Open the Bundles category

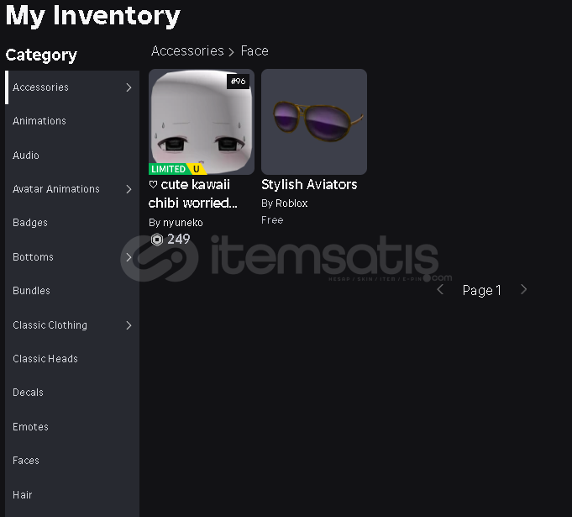(72, 291)
